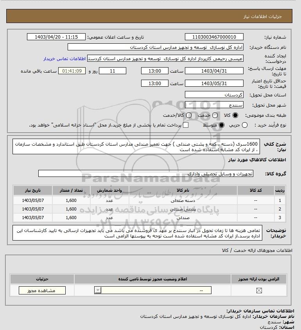Select the صندلی item name cell in row 3

coord(183,218)
